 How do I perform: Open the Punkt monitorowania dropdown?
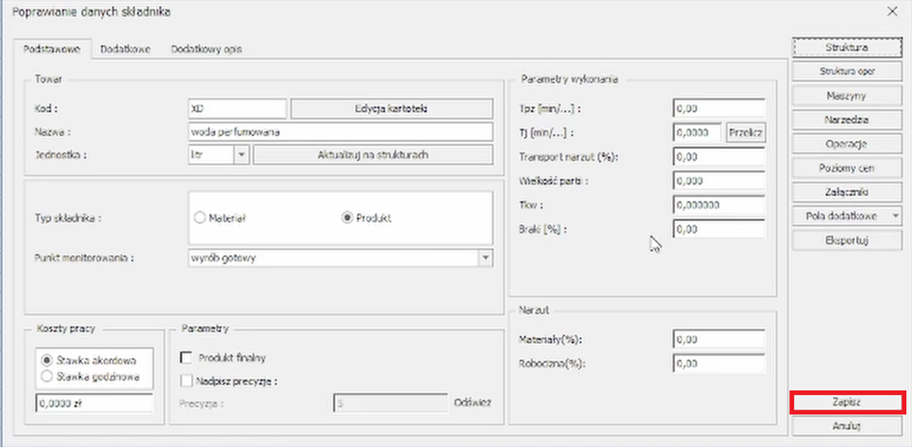485,258
